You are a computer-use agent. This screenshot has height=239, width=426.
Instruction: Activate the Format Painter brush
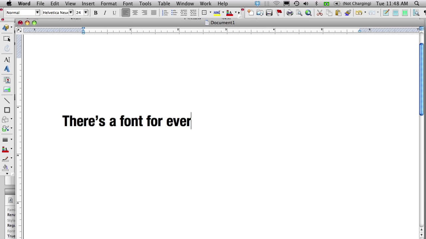348,13
